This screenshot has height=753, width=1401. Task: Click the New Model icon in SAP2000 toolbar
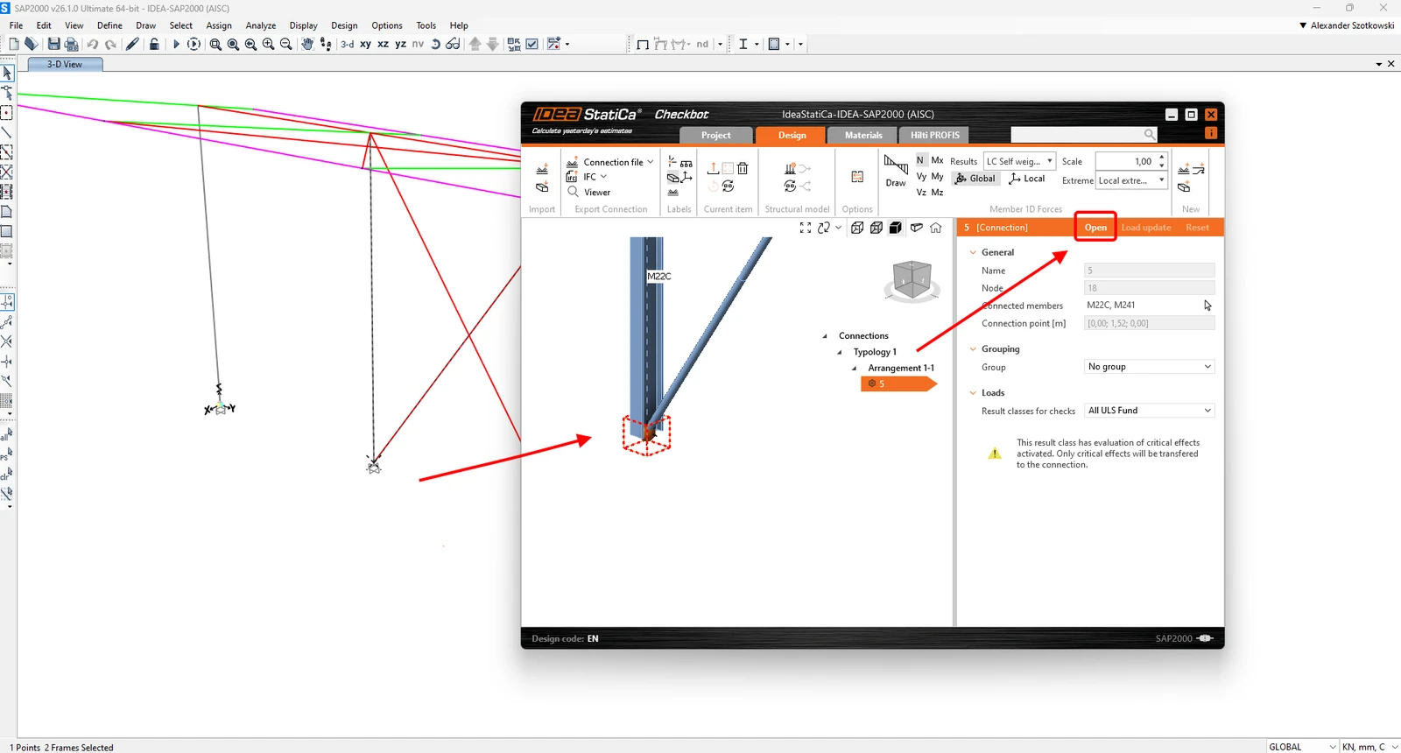point(14,44)
